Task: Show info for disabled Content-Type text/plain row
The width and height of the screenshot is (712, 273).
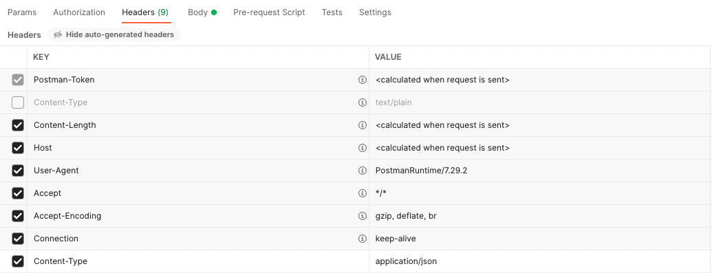Action: [362, 102]
